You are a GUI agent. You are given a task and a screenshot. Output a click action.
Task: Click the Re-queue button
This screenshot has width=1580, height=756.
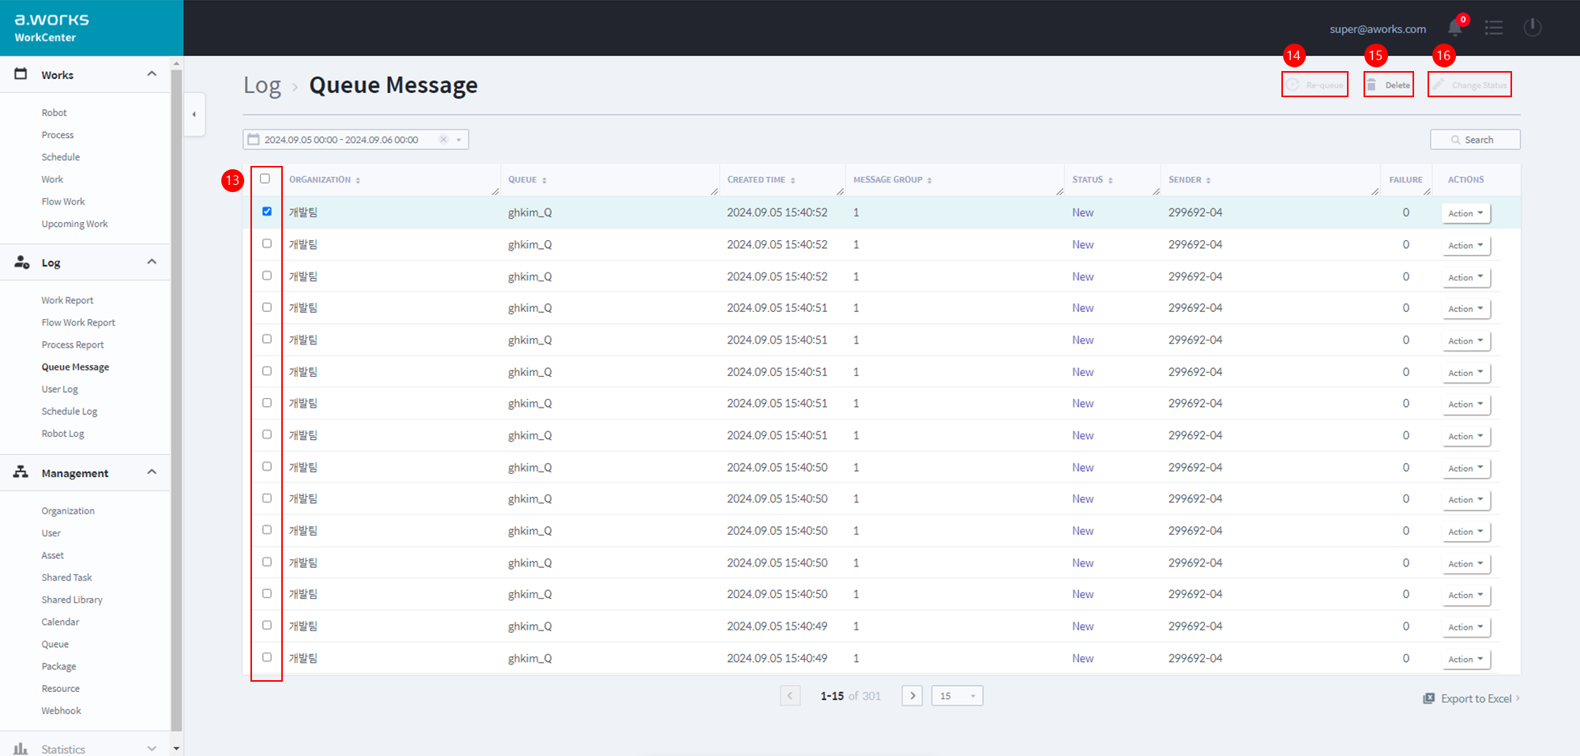click(1315, 85)
